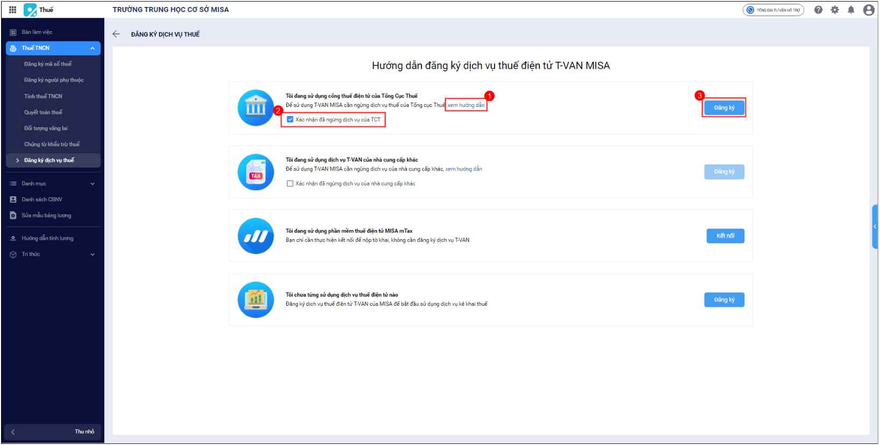The width and height of the screenshot is (880, 445).
Task: Click the chart laptop icon for new users
Action: coord(256,300)
